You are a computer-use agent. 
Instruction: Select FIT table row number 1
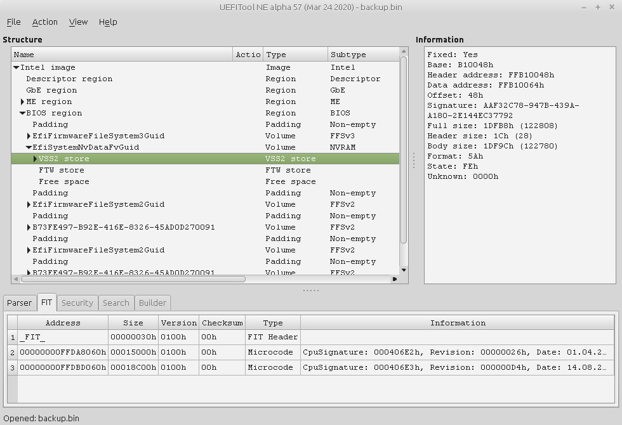12,337
